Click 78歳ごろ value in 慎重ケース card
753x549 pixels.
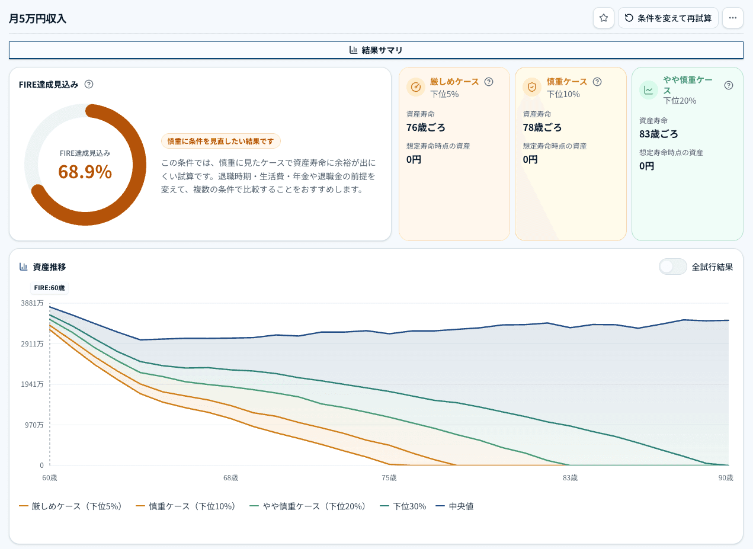pos(542,127)
